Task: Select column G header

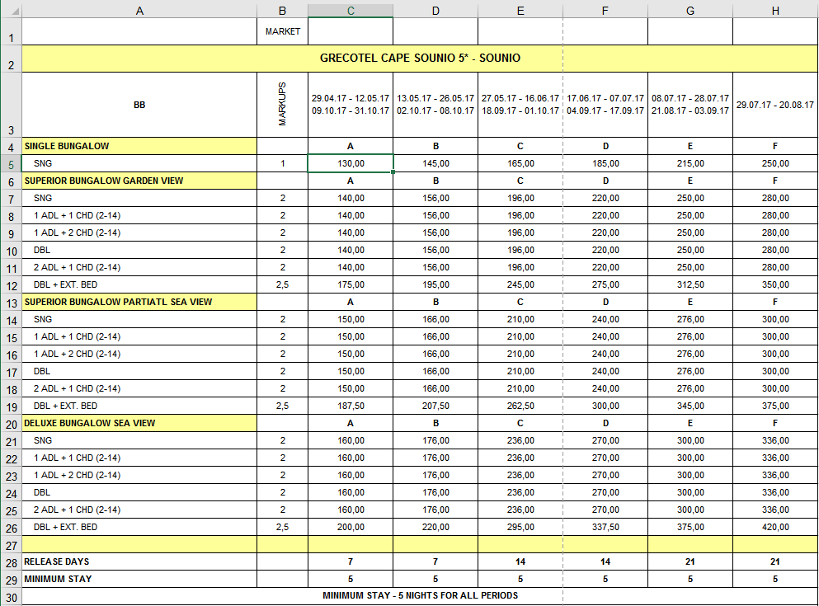Action: [690, 11]
